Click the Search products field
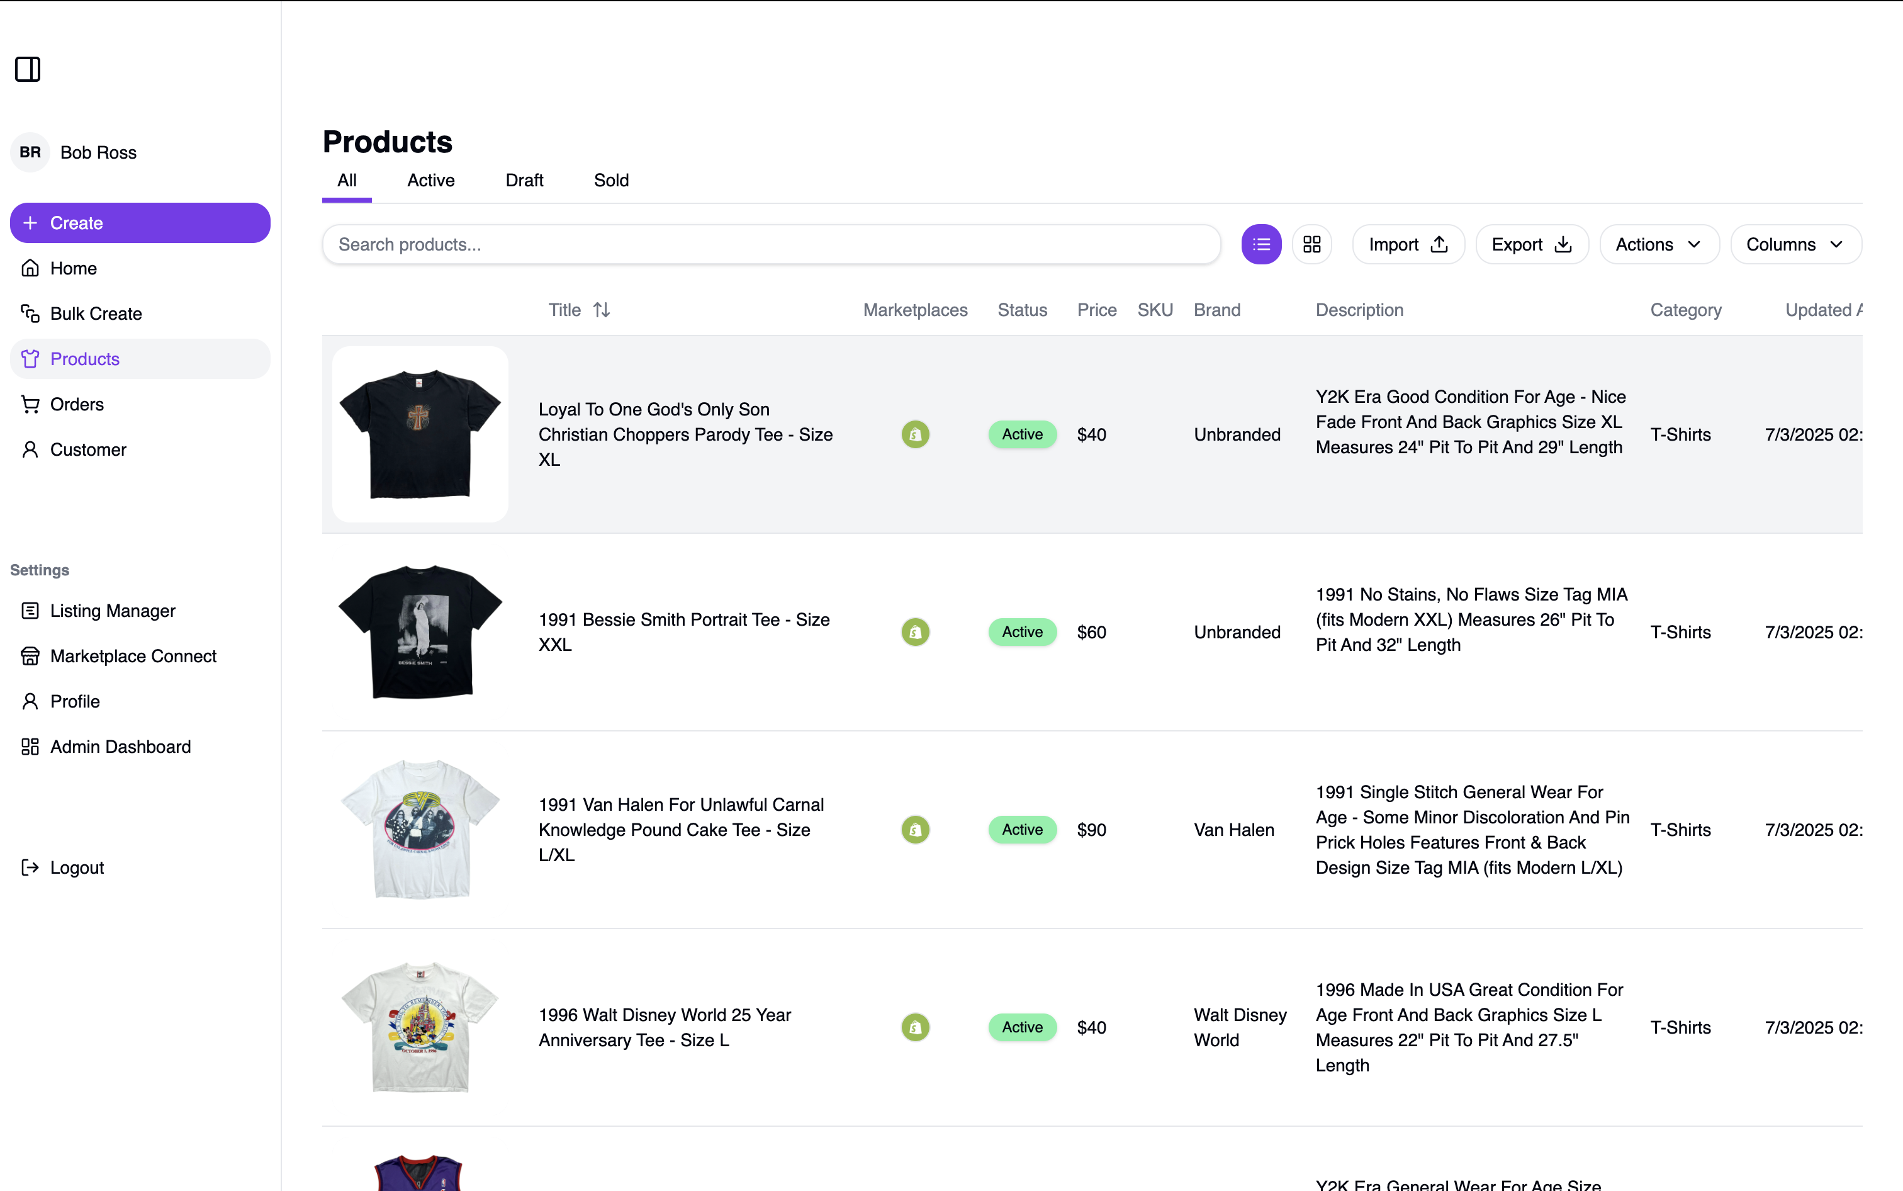Image resolution: width=1903 pixels, height=1191 pixels. pos(772,244)
